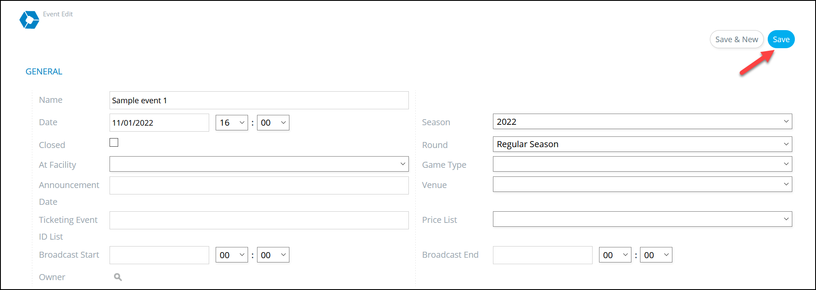Select the GENERAL section heading
The image size is (816, 290).
coord(44,71)
